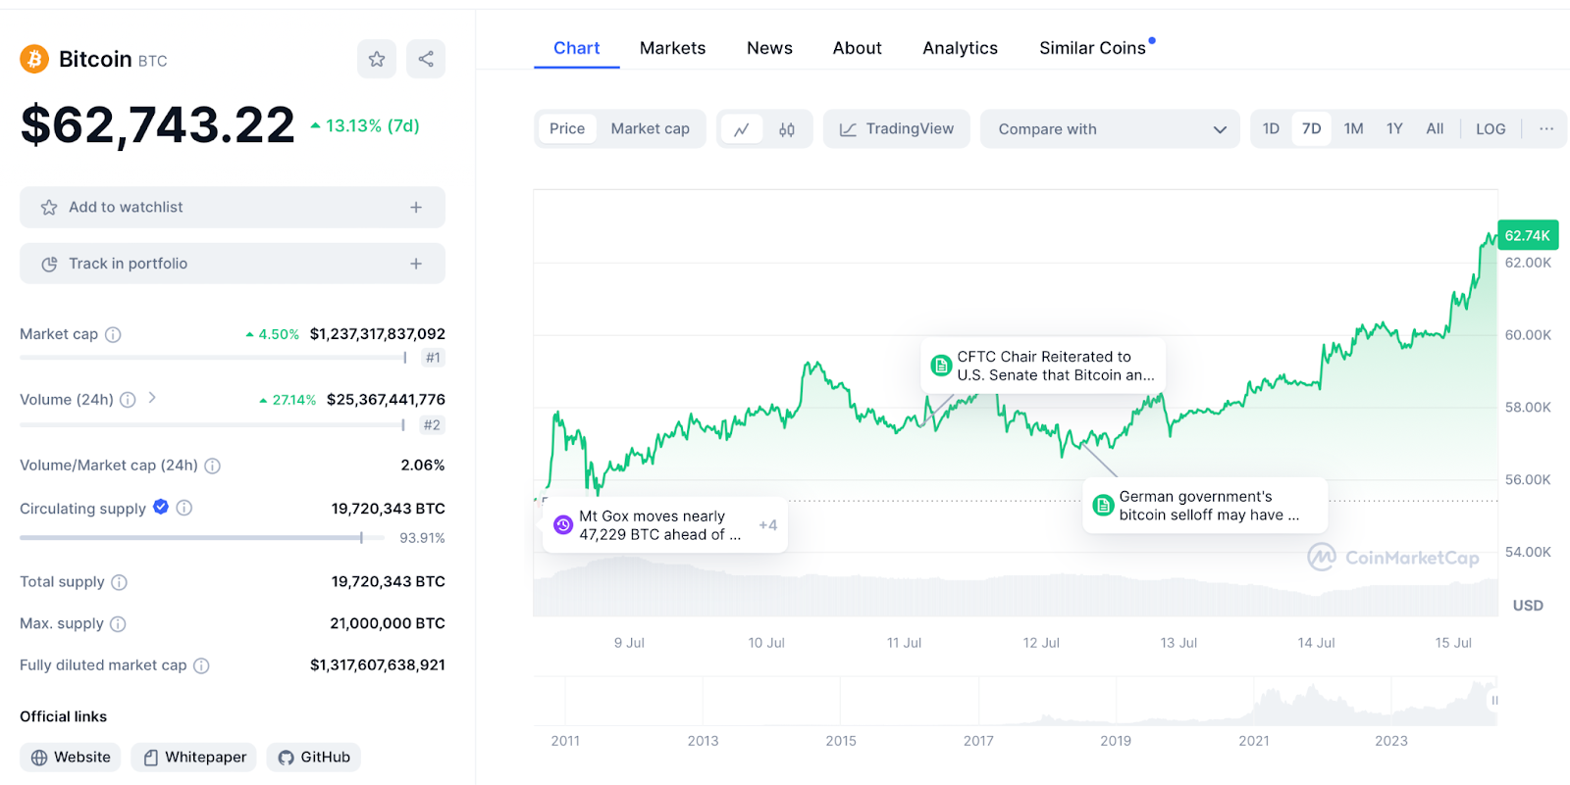Set chart range to 1D

click(1271, 128)
